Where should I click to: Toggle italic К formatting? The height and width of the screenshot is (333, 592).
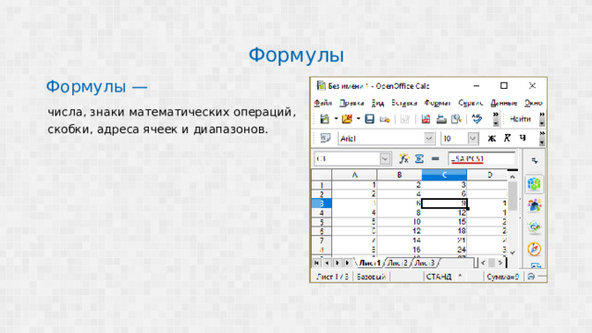[507, 138]
